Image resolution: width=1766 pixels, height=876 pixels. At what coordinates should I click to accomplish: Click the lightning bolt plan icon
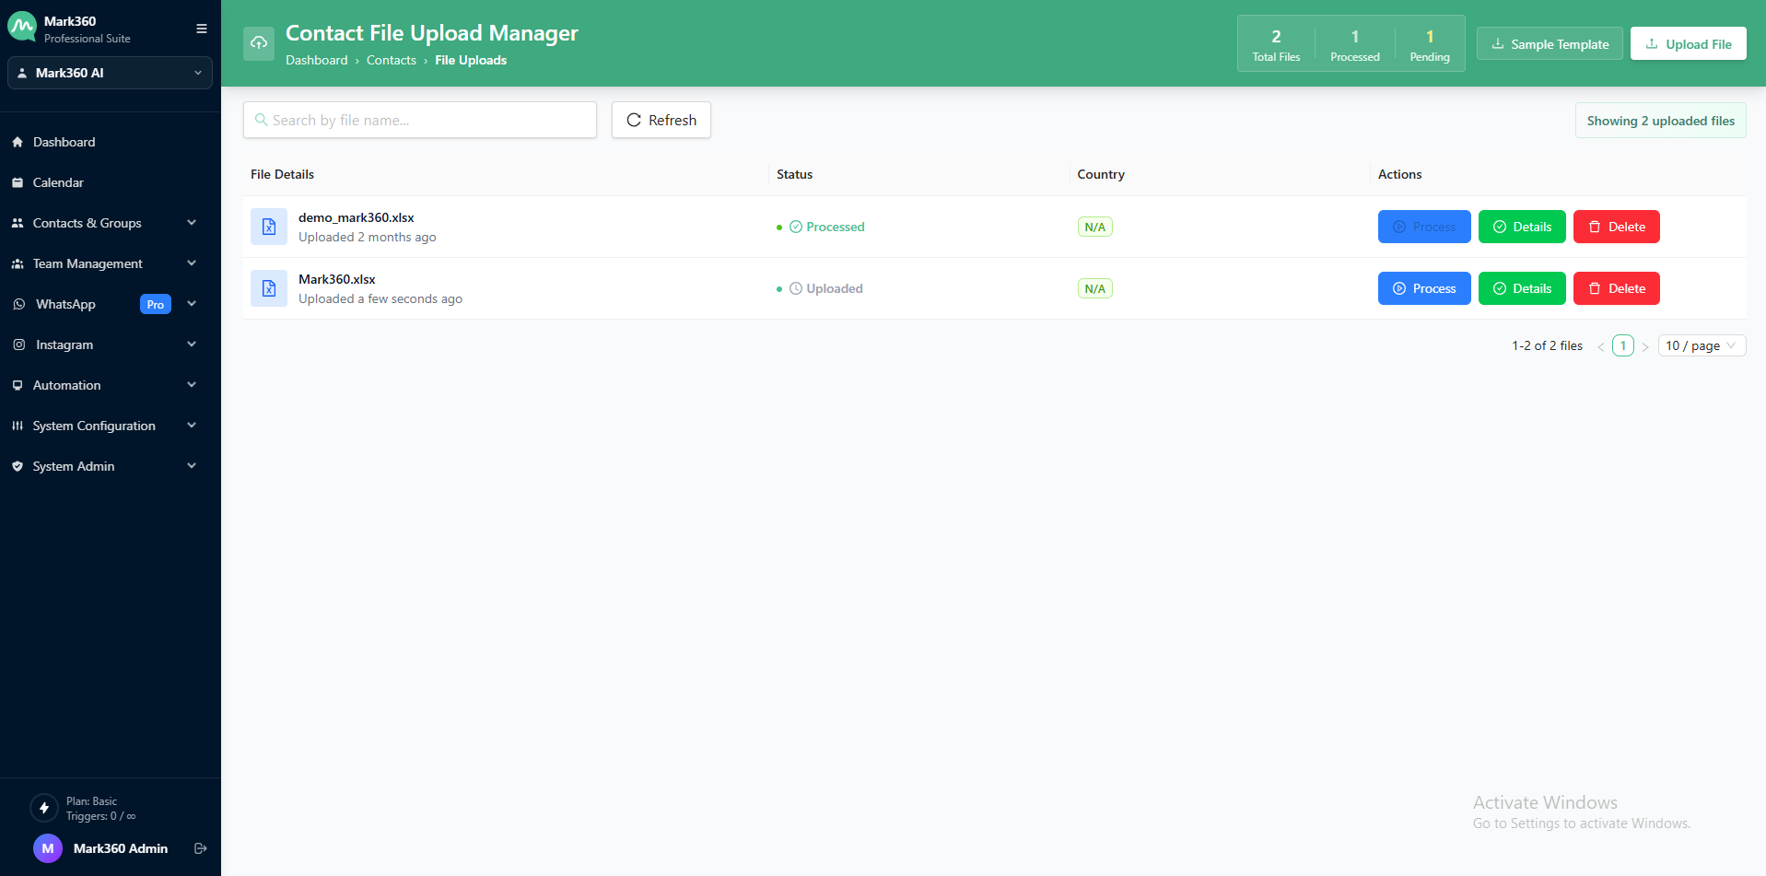pyautogui.click(x=44, y=808)
